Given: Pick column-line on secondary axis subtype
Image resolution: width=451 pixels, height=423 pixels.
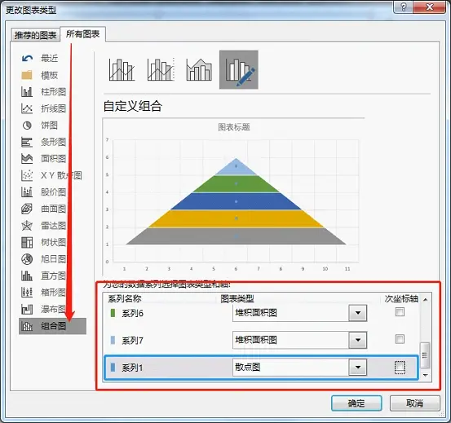Looking at the screenshot, I should pyautogui.click(x=161, y=69).
